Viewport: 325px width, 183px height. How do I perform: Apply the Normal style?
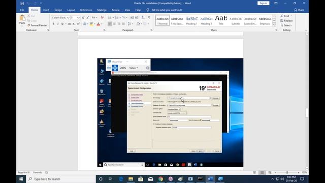coord(162,20)
